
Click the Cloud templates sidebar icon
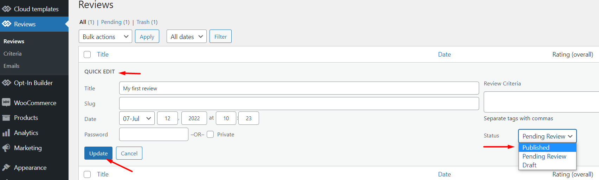[6, 9]
